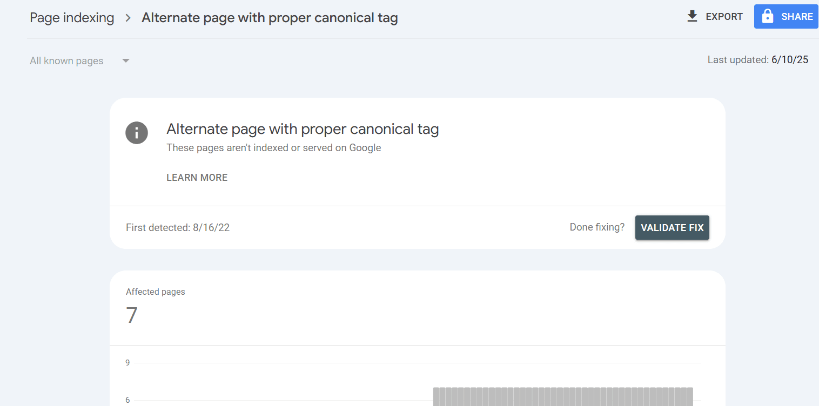Open the All known pages filter
819x406 pixels.
(x=66, y=60)
